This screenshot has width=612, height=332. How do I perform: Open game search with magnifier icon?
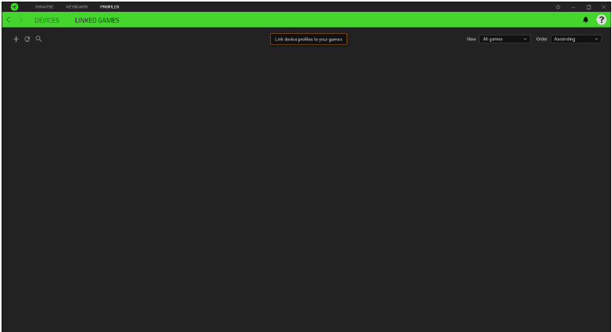pyautogui.click(x=39, y=39)
